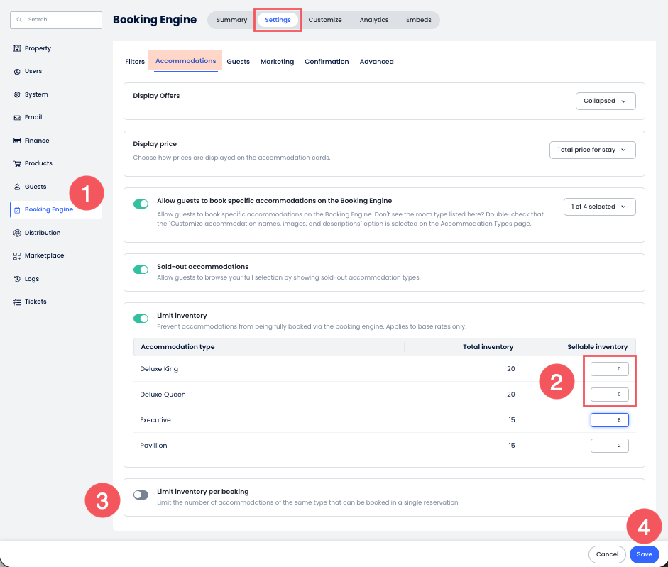Open the Display Offers Collapsed dropdown
The width and height of the screenshot is (668, 567).
click(606, 101)
